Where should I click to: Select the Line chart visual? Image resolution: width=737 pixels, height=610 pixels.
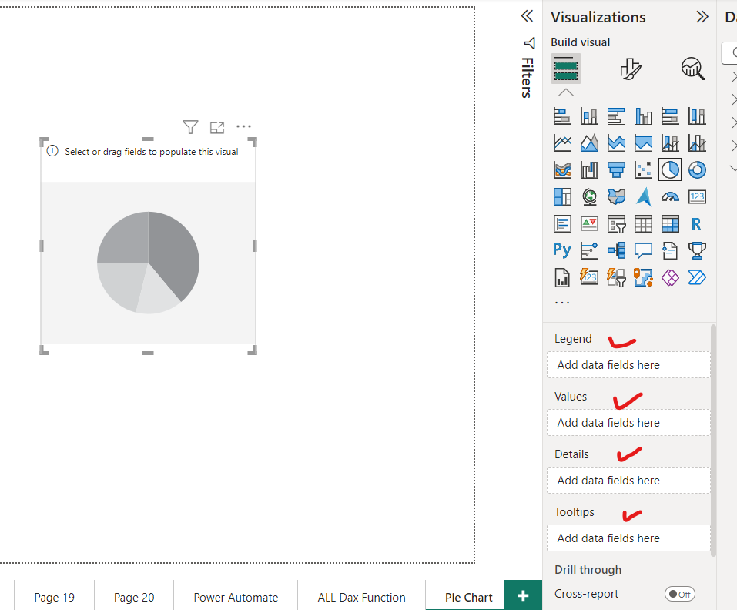tap(561, 142)
